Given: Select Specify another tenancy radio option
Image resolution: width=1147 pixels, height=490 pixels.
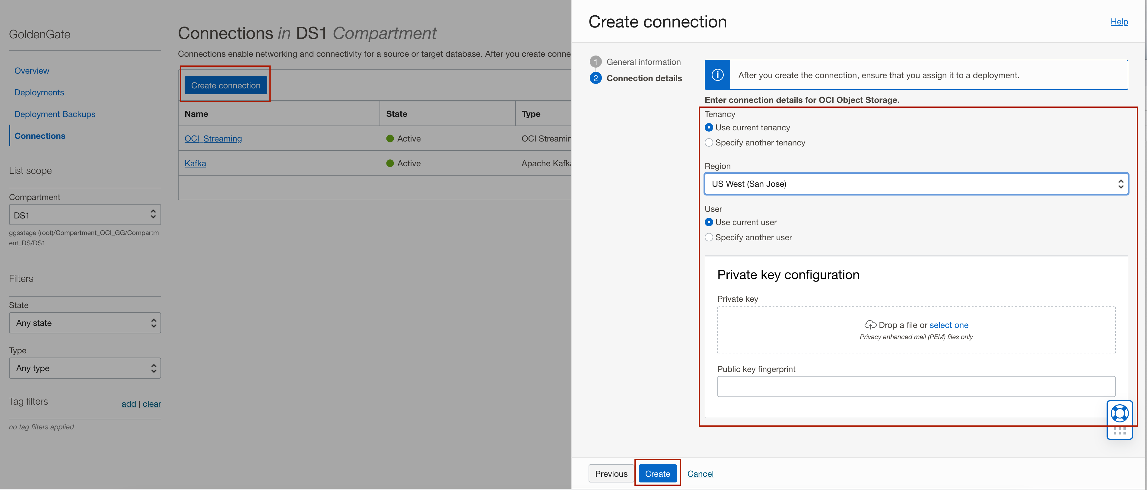Looking at the screenshot, I should [x=709, y=142].
